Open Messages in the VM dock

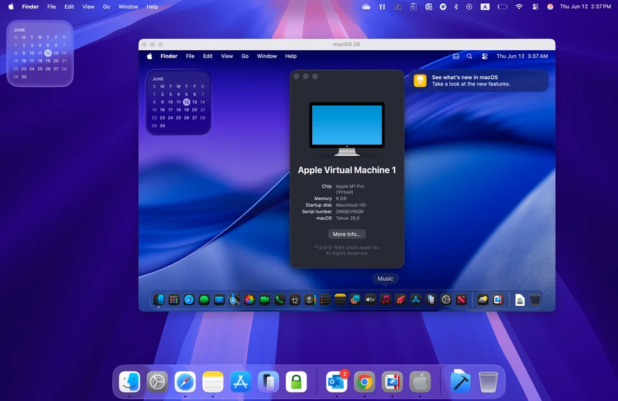click(x=203, y=299)
